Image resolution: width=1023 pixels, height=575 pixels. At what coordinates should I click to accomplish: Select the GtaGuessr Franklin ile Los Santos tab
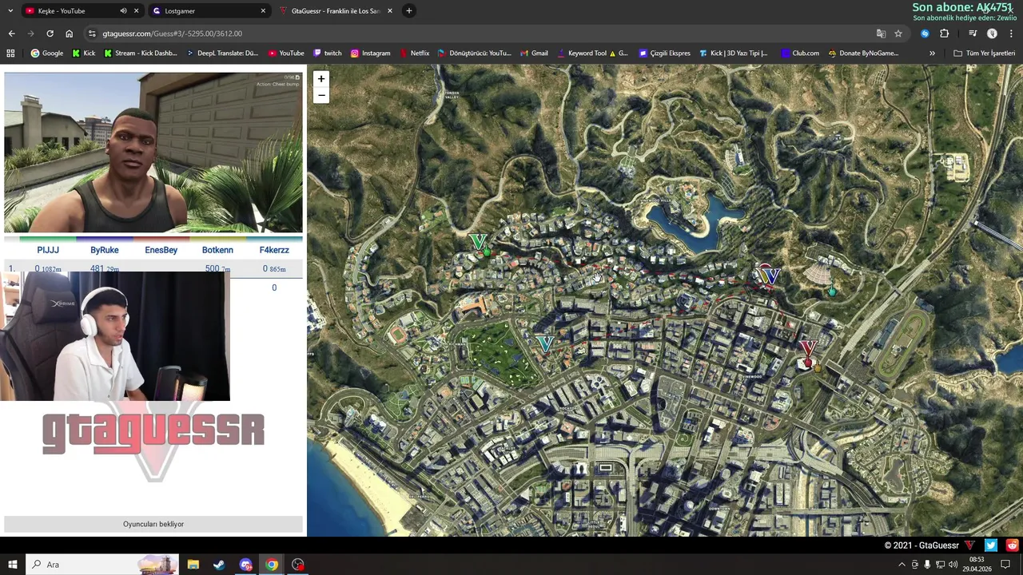(x=335, y=11)
